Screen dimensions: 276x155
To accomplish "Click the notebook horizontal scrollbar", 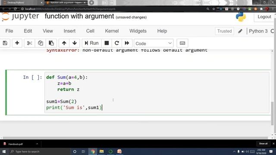I will pyautogui.click(x=135, y=138).
